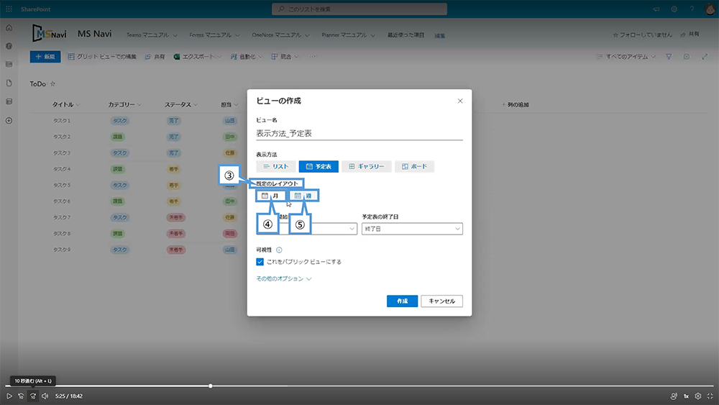Viewport: 719px width, 405px height.
Task: Play the video
Action: (x=9, y=396)
